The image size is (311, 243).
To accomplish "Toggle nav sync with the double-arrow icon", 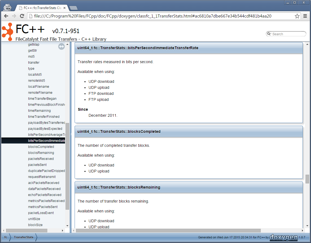I will [x=61, y=47].
